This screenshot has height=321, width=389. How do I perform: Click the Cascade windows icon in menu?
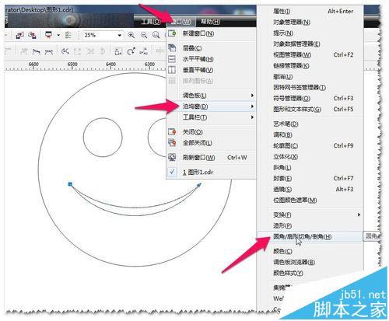click(x=172, y=48)
